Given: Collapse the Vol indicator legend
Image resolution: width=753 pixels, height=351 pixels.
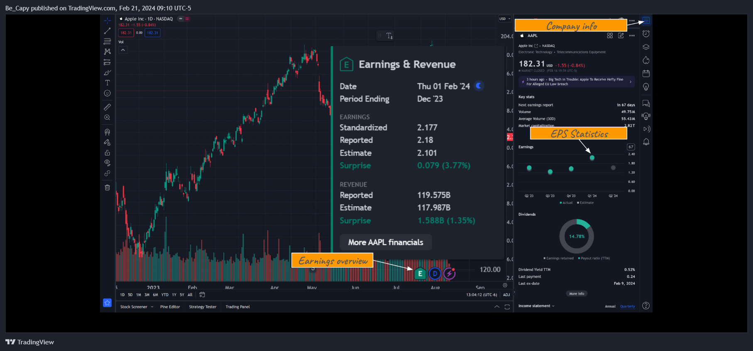Looking at the screenshot, I should (x=123, y=50).
